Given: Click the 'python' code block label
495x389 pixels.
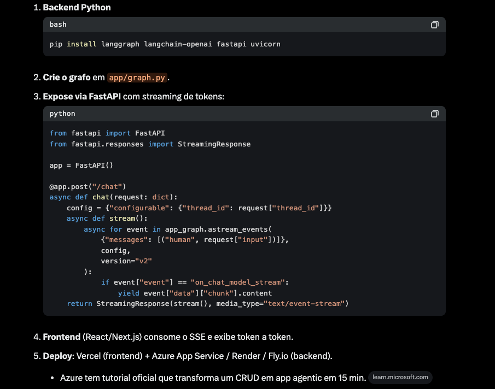Looking at the screenshot, I should pyautogui.click(x=62, y=114).
